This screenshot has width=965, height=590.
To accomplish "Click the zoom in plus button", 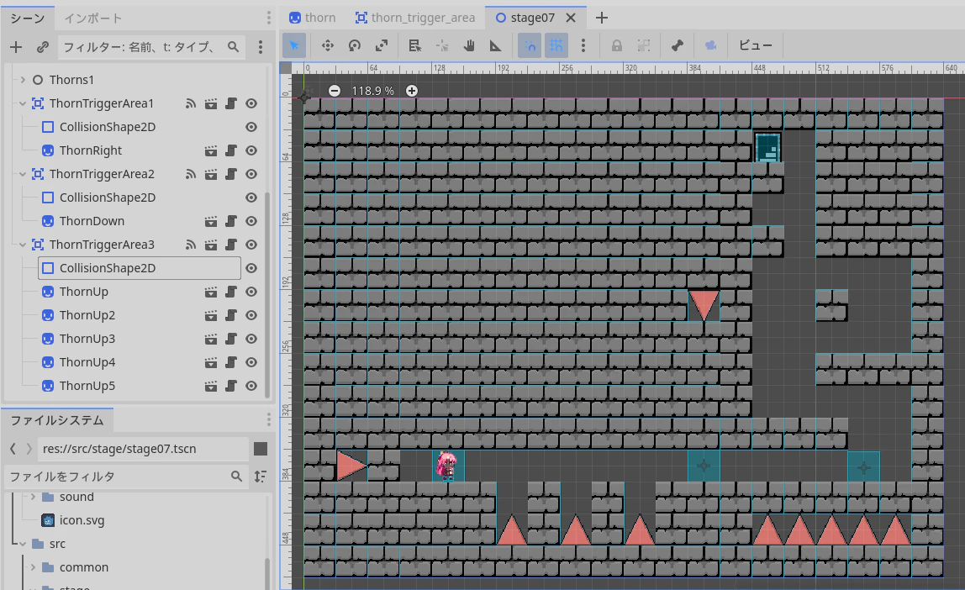I will click(412, 91).
